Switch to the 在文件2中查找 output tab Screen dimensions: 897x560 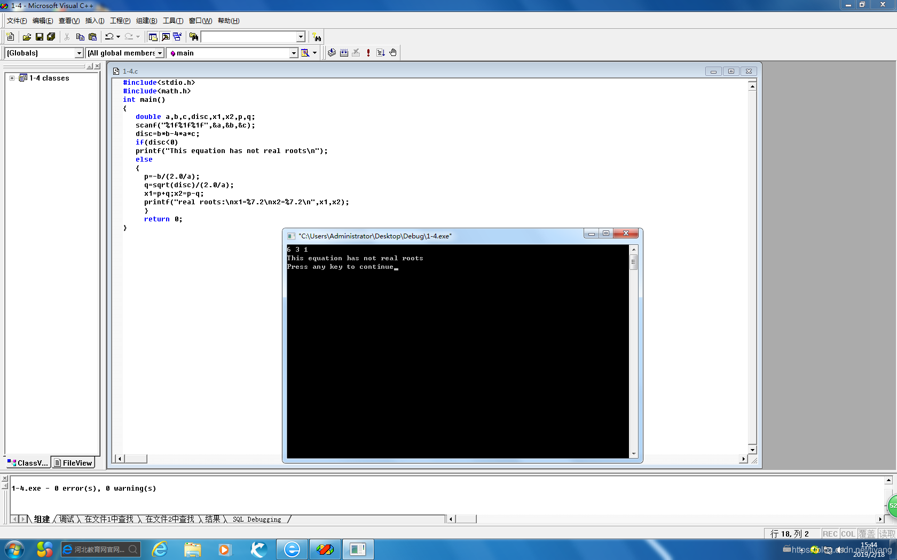170,519
